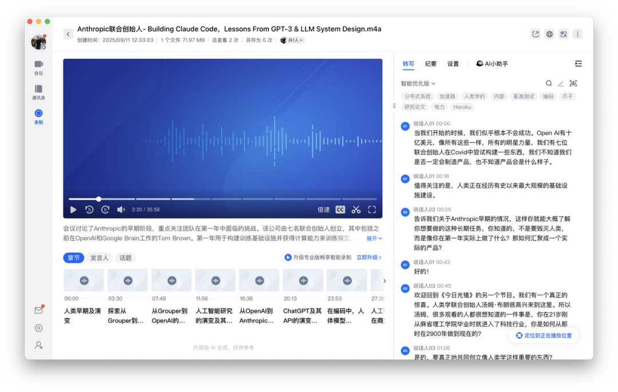
Task: Open the mail inbox icon in sidebar
Action: 39,310
